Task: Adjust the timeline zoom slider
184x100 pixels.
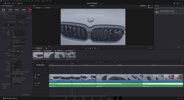Action: [115, 62]
